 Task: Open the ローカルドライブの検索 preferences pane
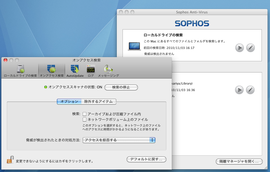click(x=21, y=71)
